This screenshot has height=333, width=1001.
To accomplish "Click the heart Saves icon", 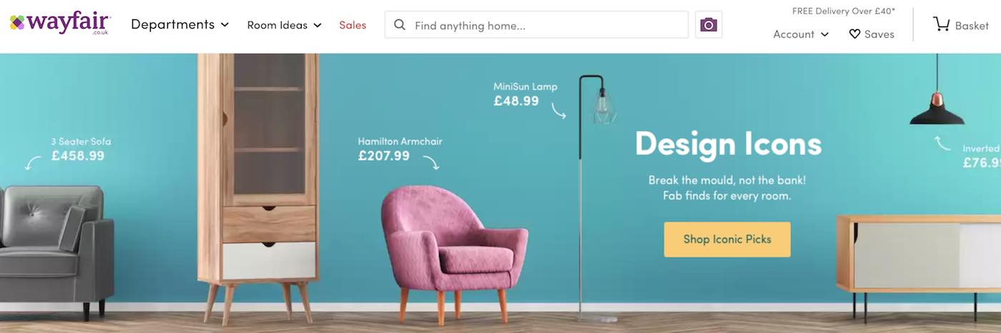I will (x=854, y=34).
